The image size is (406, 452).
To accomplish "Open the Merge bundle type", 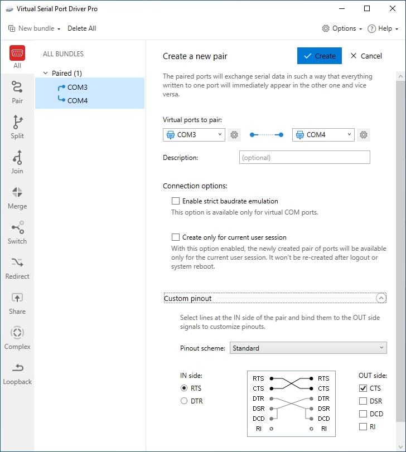I will point(17,198).
